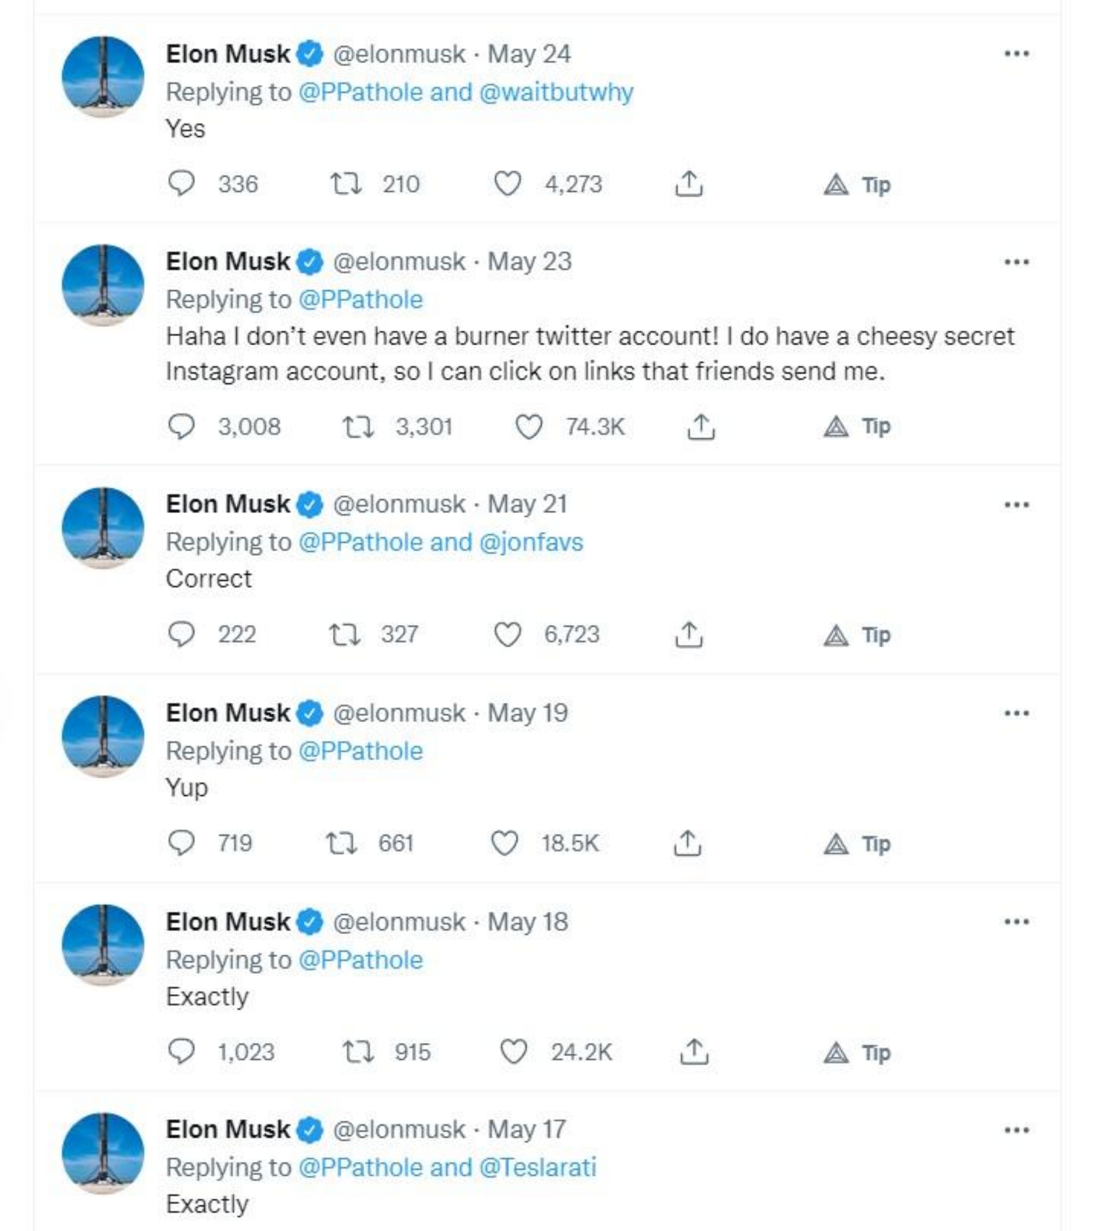Image resolution: width=1107 pixels, height=1231 pixels.
Task: Click Elon Musk avatar on May 23 tweet
Action: tap(103, 285)
